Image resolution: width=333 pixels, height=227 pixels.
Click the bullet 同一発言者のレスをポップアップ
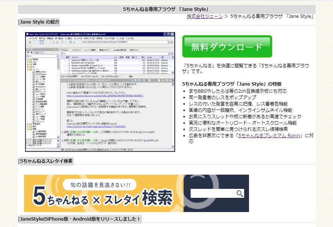coord(222,97)
